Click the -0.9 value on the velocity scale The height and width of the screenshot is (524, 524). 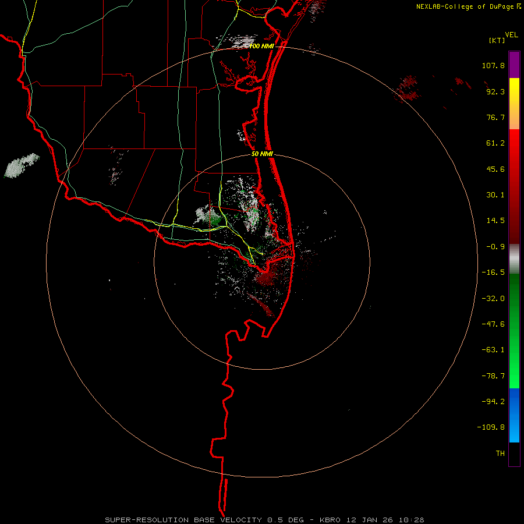click(x=495, y=247)
